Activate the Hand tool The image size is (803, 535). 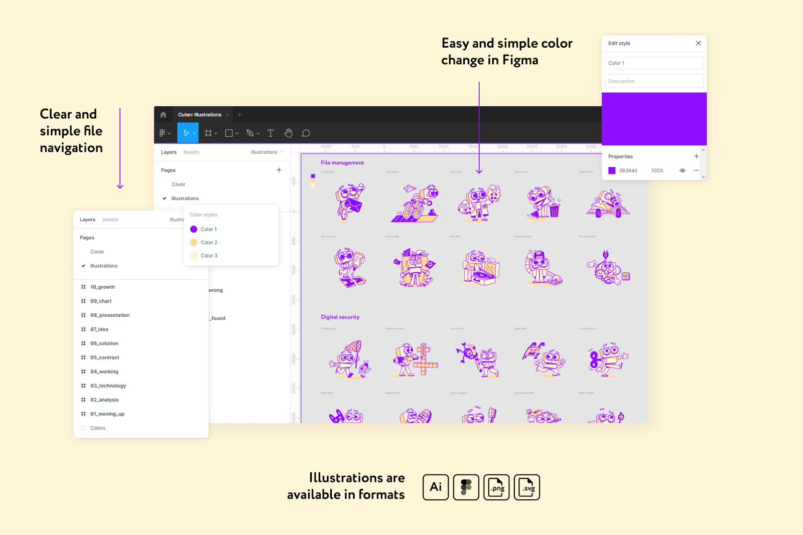coord(289,132)
